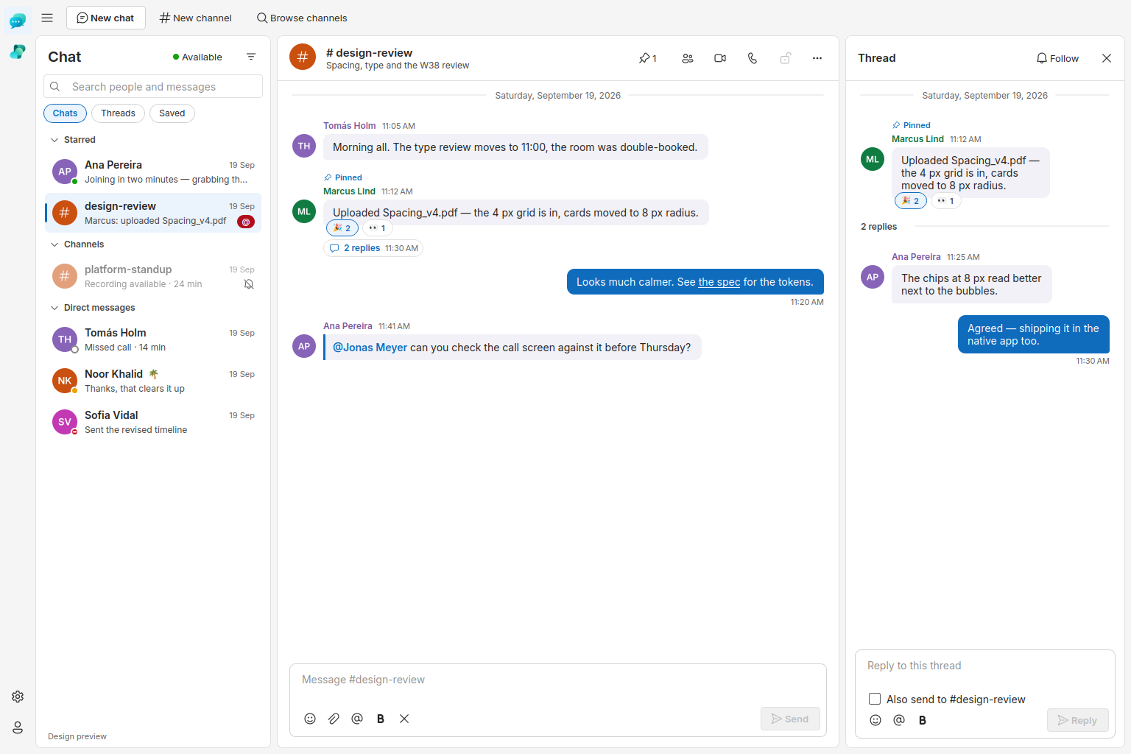The width and height of the screenshot is (1131, 754).
Task: Open the hamburger menu at top left
Action: [47, 18]
